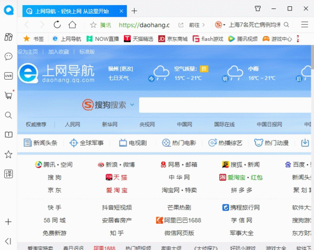The image size is (314, 250).
Task: Click the QQ browser logo icon
Action: tap(8, 9)
